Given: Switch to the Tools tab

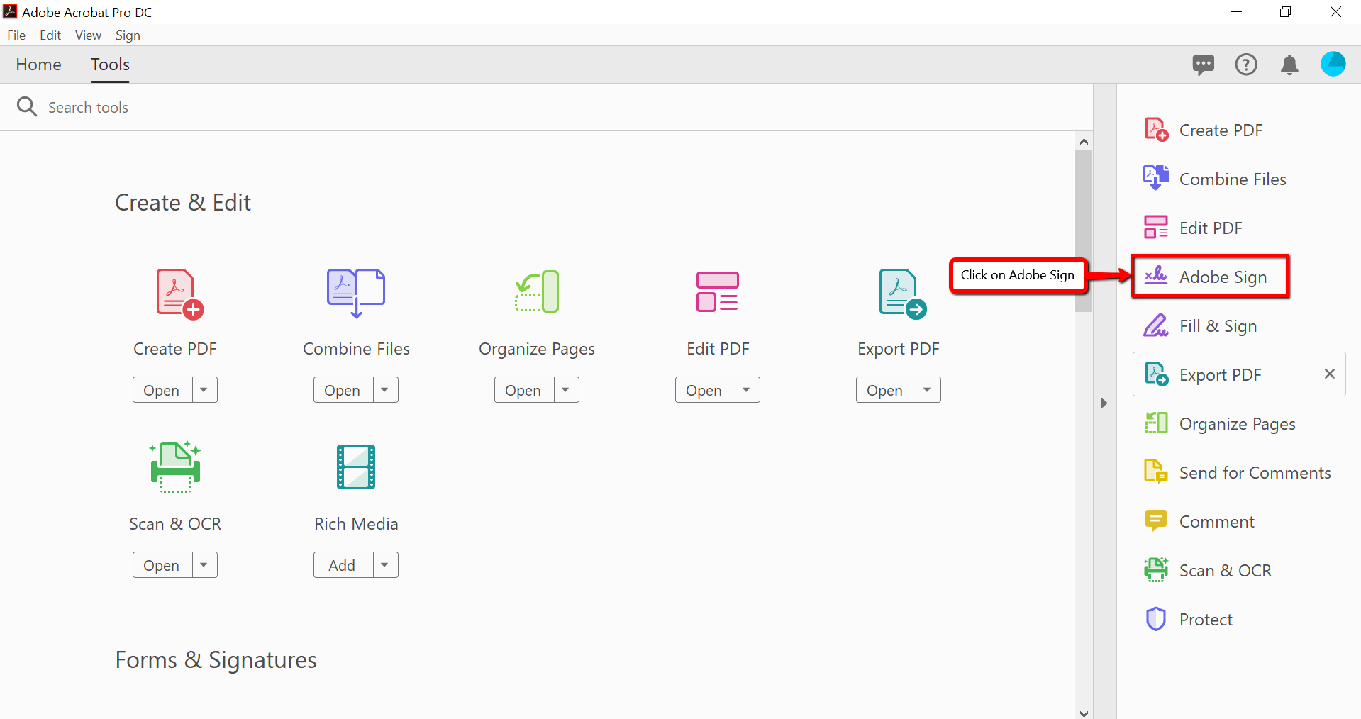Looking at the screenshot, I should [110, 65].
